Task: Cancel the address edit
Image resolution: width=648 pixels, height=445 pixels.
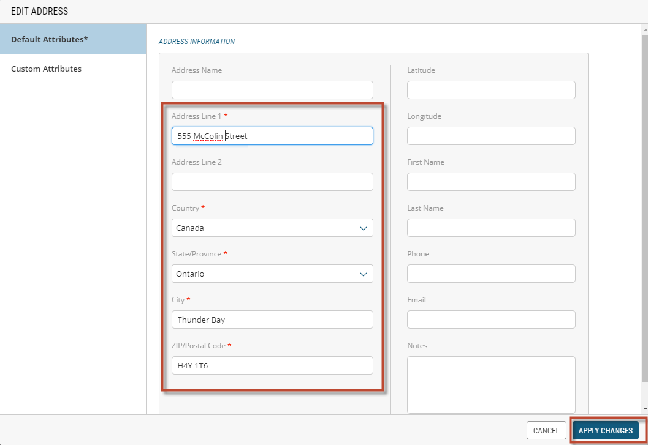Action: 546,430
